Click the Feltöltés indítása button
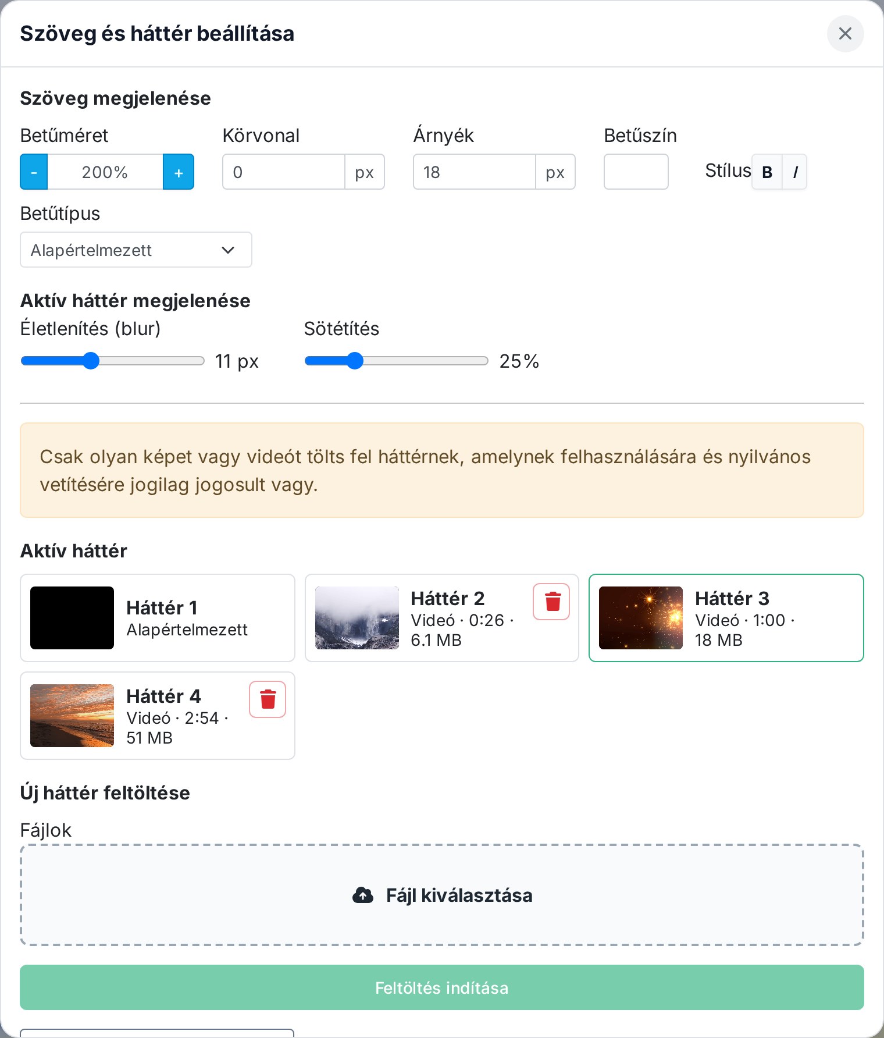884x1038 pixels. coord(442,987)
